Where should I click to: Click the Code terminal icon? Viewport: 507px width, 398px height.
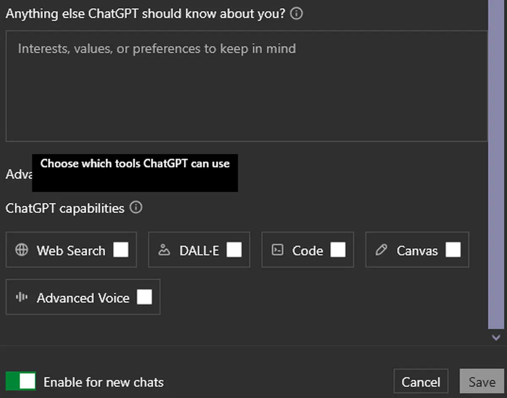pyautogui.click(x=278, y=250)
